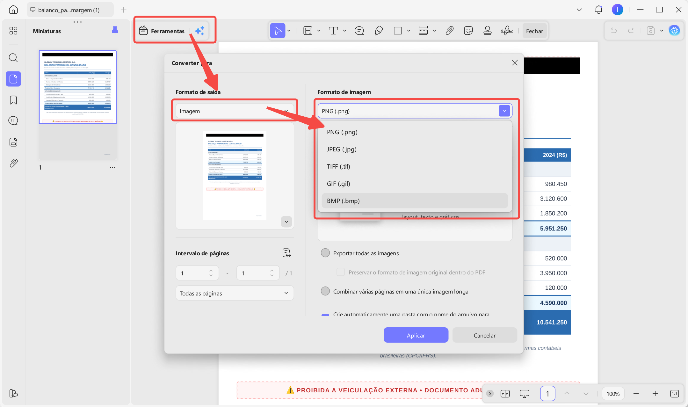
Task: Select the paperclip attachment tool
Action: (x=449, y=31)
